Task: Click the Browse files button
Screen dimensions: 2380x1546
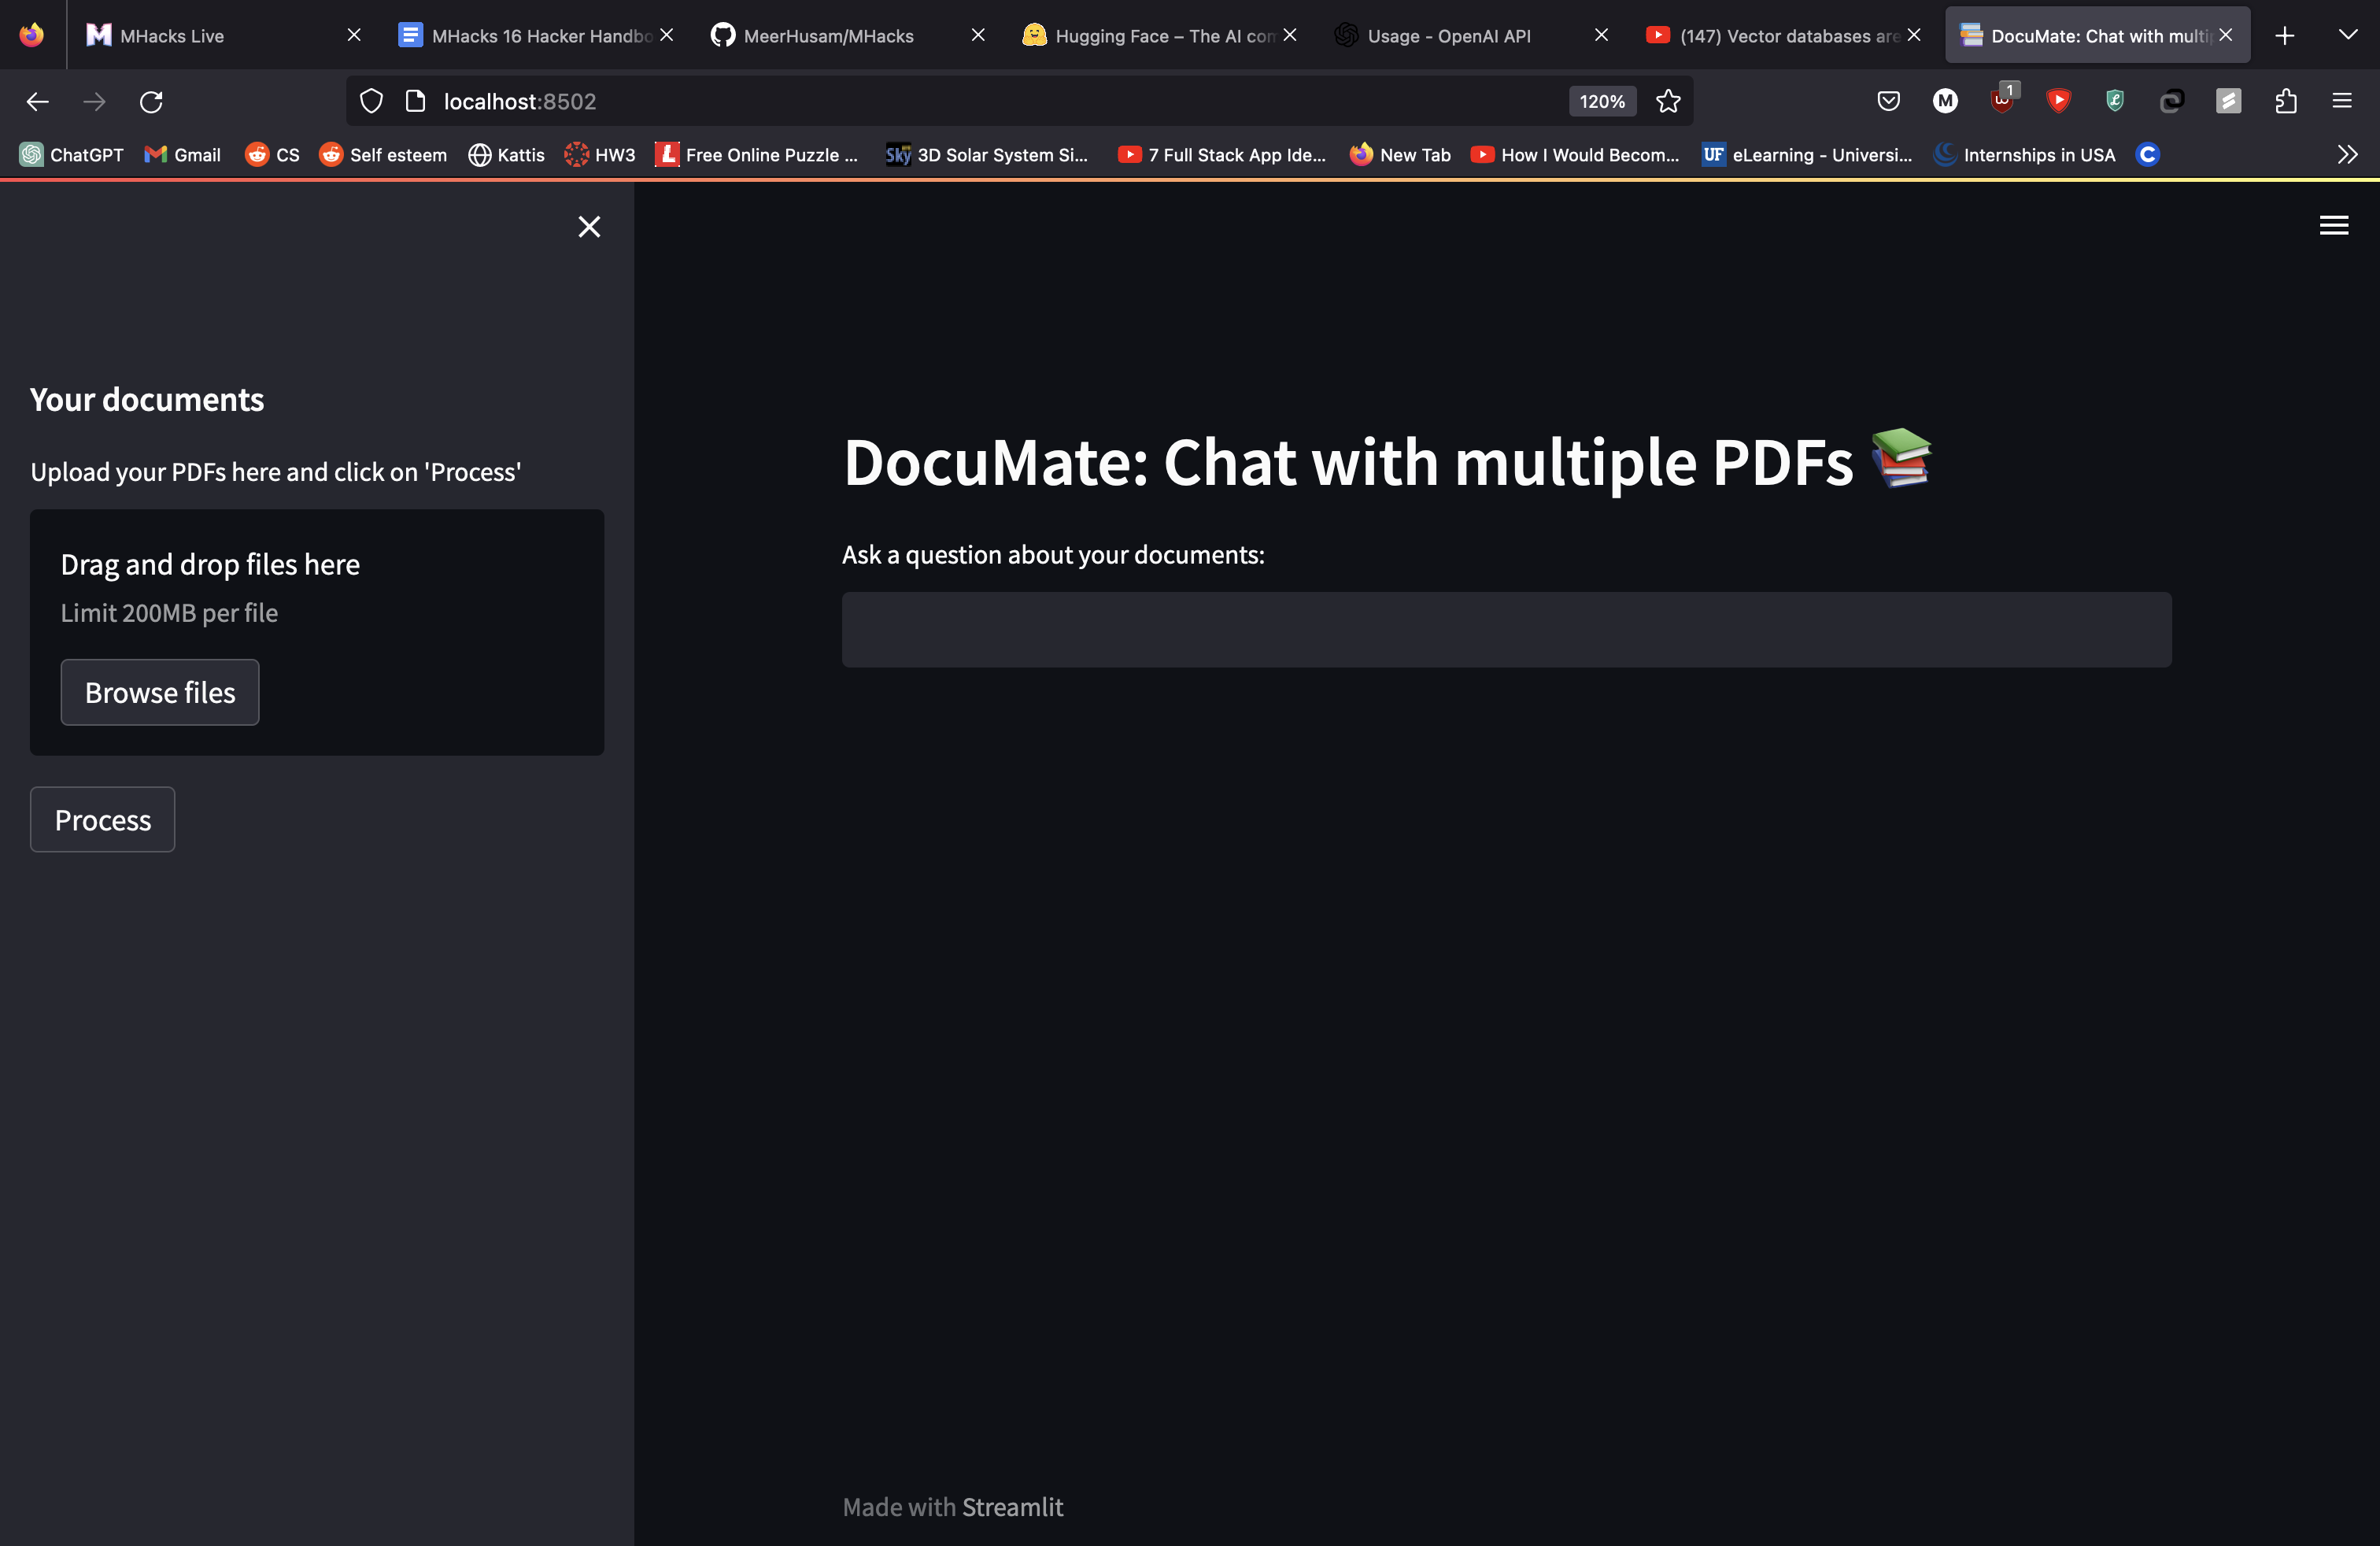Action: [x=160, y=692]
